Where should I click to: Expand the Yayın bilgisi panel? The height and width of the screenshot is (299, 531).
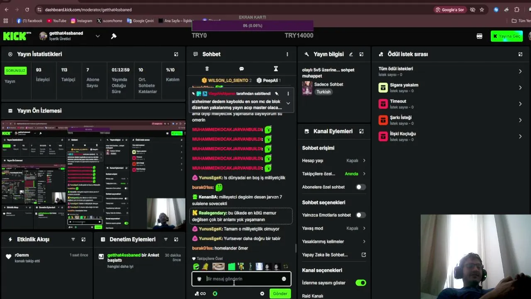coord(361,54)
